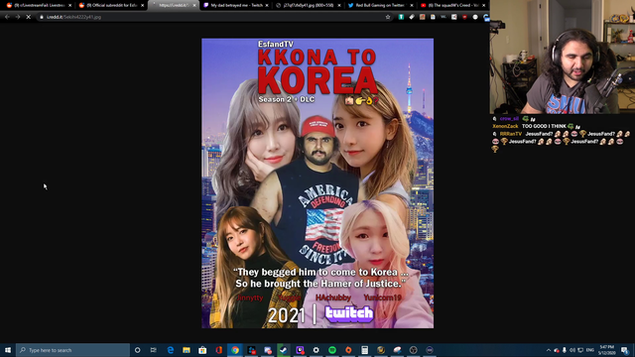Open the clock showing 5:47 PM
The width and height of the screenshot is (635, 357).
(x=606, y=350)
